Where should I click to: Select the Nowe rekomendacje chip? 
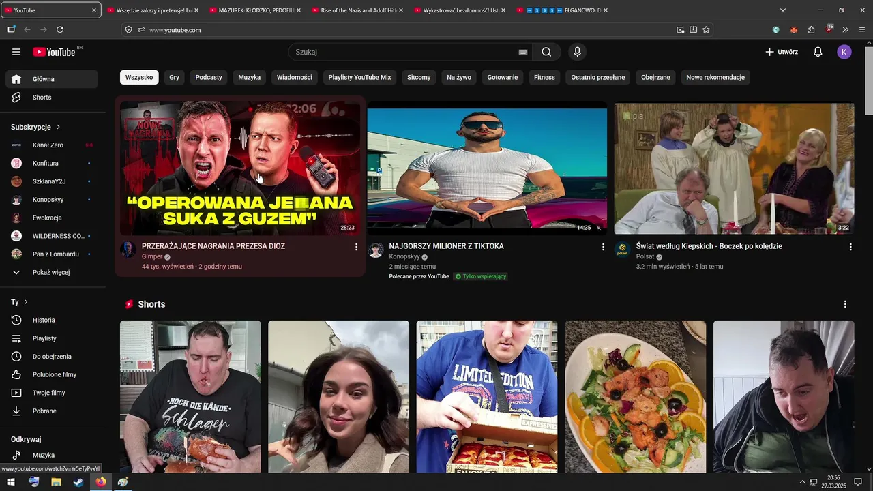(715, 77)
